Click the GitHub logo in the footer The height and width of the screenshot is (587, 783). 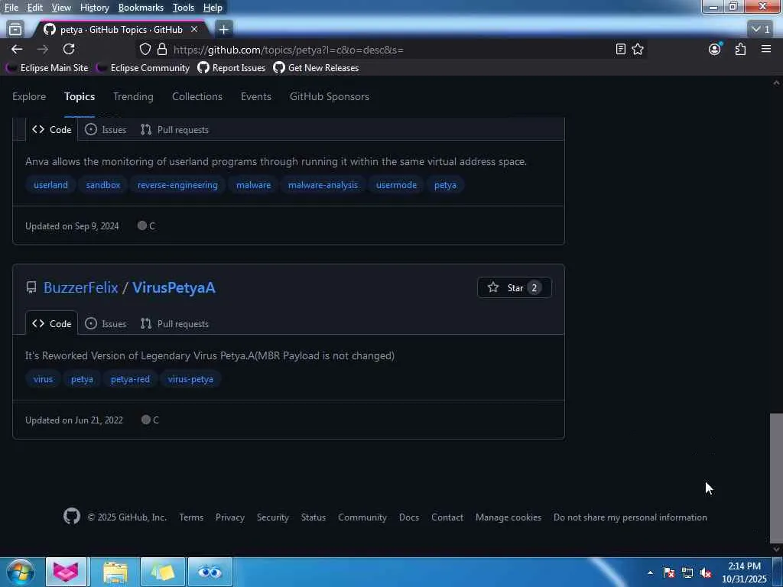coord(72,516)
